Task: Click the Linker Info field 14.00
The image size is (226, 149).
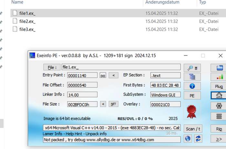Action: click(82, 95)
